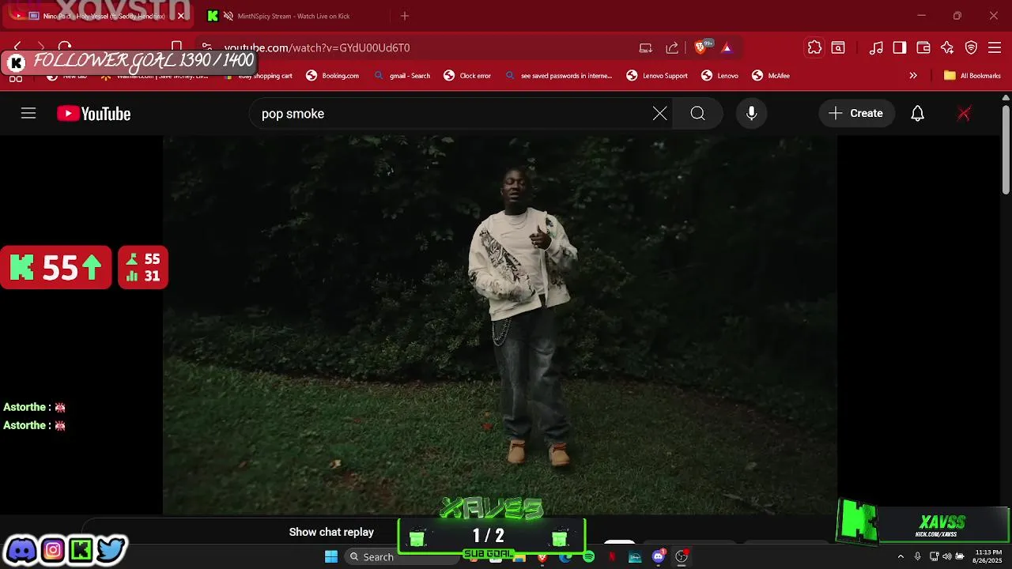Open Microsoft Edge from the taskbar
1012x569 pixels.
coord(565,557)
